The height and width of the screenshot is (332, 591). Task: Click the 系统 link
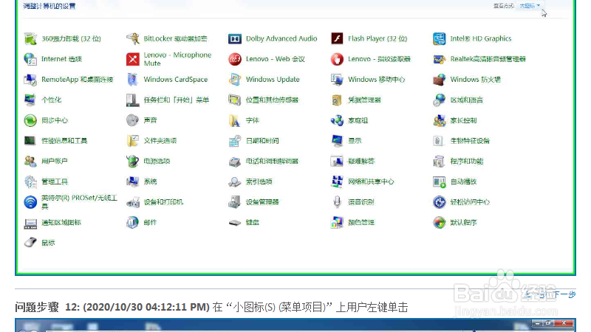point(151,181)
